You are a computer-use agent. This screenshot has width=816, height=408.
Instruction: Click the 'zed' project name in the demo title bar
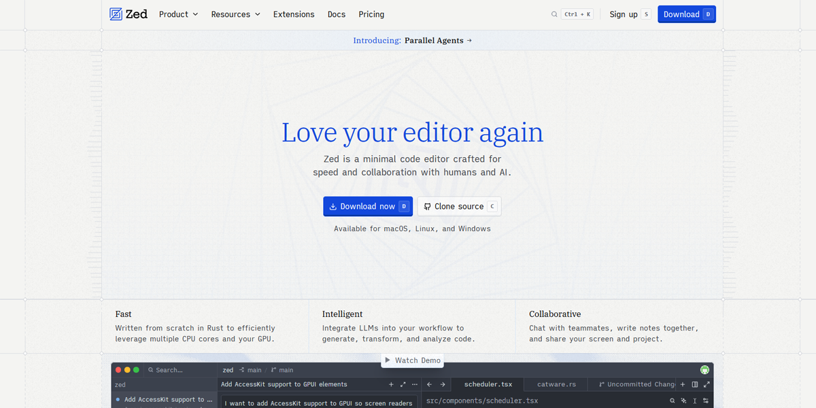tap(228, 370)
